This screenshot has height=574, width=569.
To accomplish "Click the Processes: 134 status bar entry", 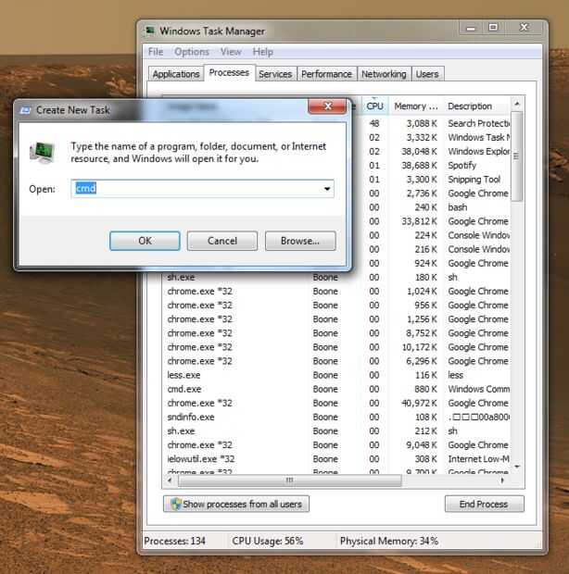I will [x=175, y=541].
